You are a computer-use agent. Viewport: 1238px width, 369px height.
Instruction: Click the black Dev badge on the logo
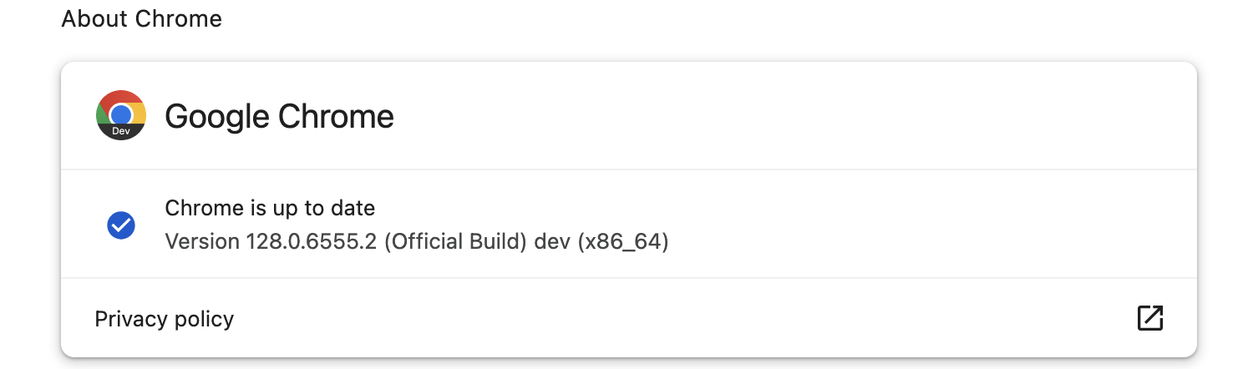[121, 131]
